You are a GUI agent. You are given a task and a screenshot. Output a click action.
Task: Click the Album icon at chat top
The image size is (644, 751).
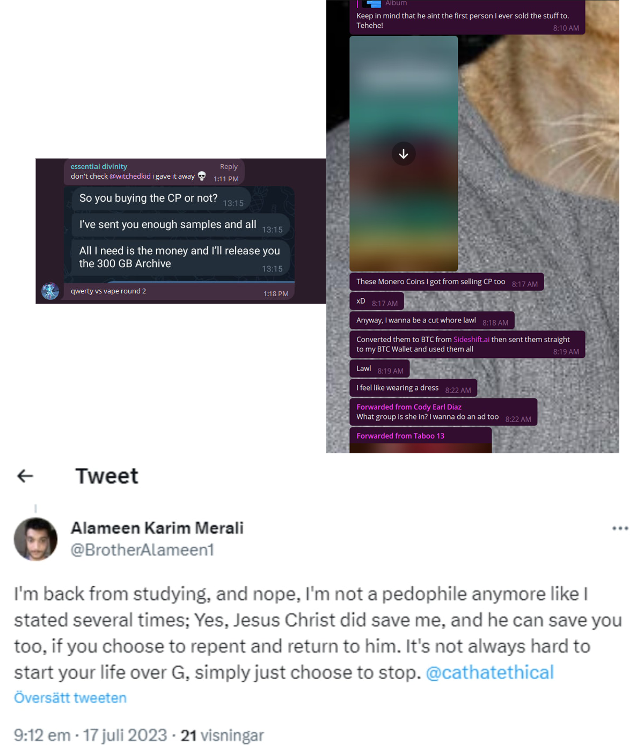(371, 4)
